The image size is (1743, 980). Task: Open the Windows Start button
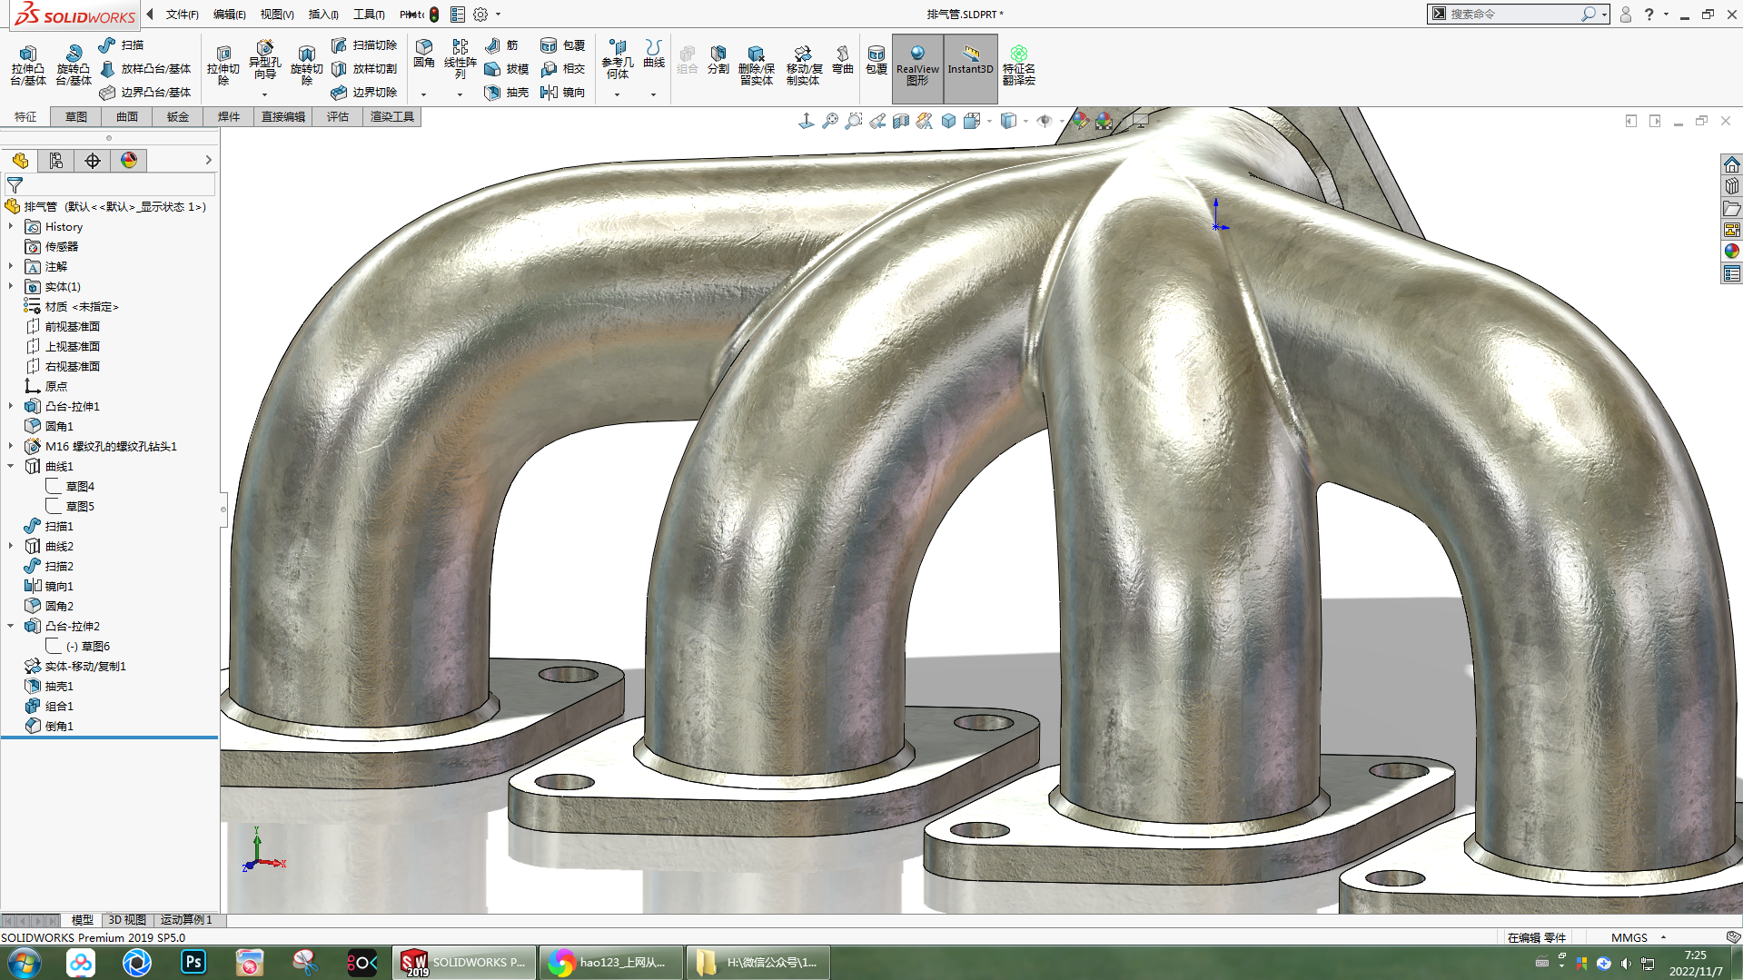(x=24, y=963)
